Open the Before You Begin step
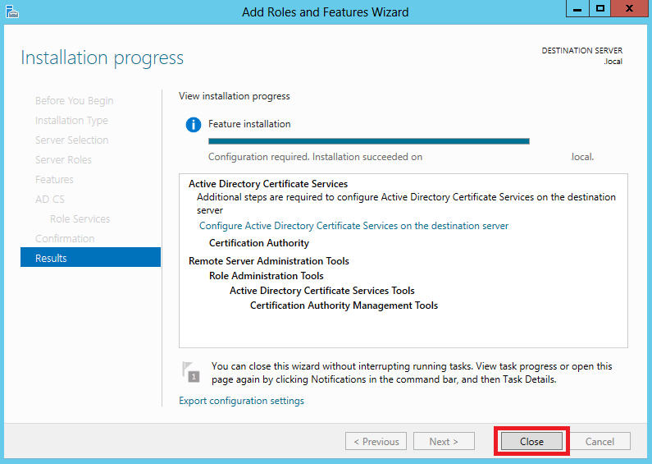 (75, 101)
